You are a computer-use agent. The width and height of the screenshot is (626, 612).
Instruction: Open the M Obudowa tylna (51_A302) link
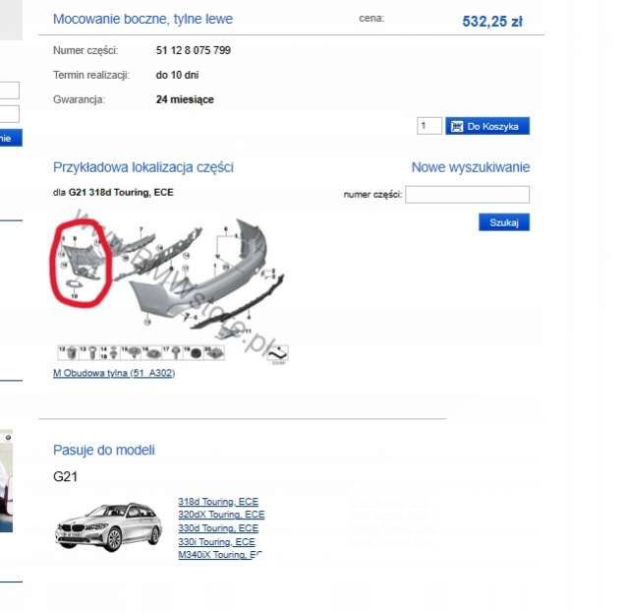pyautogui.click(x=114, y=373)
